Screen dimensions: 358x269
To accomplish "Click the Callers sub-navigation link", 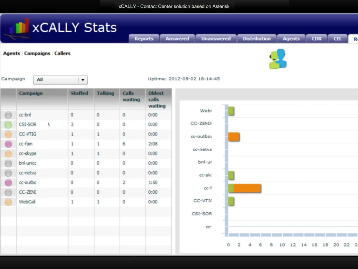I will (x=62, y=54).
